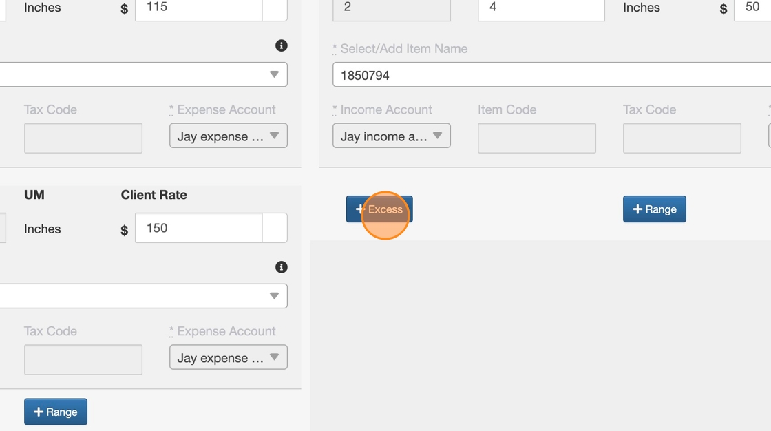The image size is (771, 431).
Task: Click the Range button at bottom left
Action: 56,412
